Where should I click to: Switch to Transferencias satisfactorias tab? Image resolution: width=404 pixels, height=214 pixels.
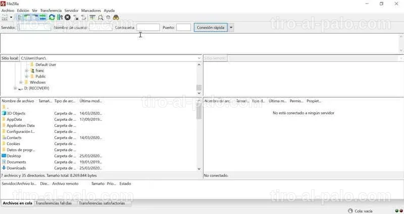(102, 203)
